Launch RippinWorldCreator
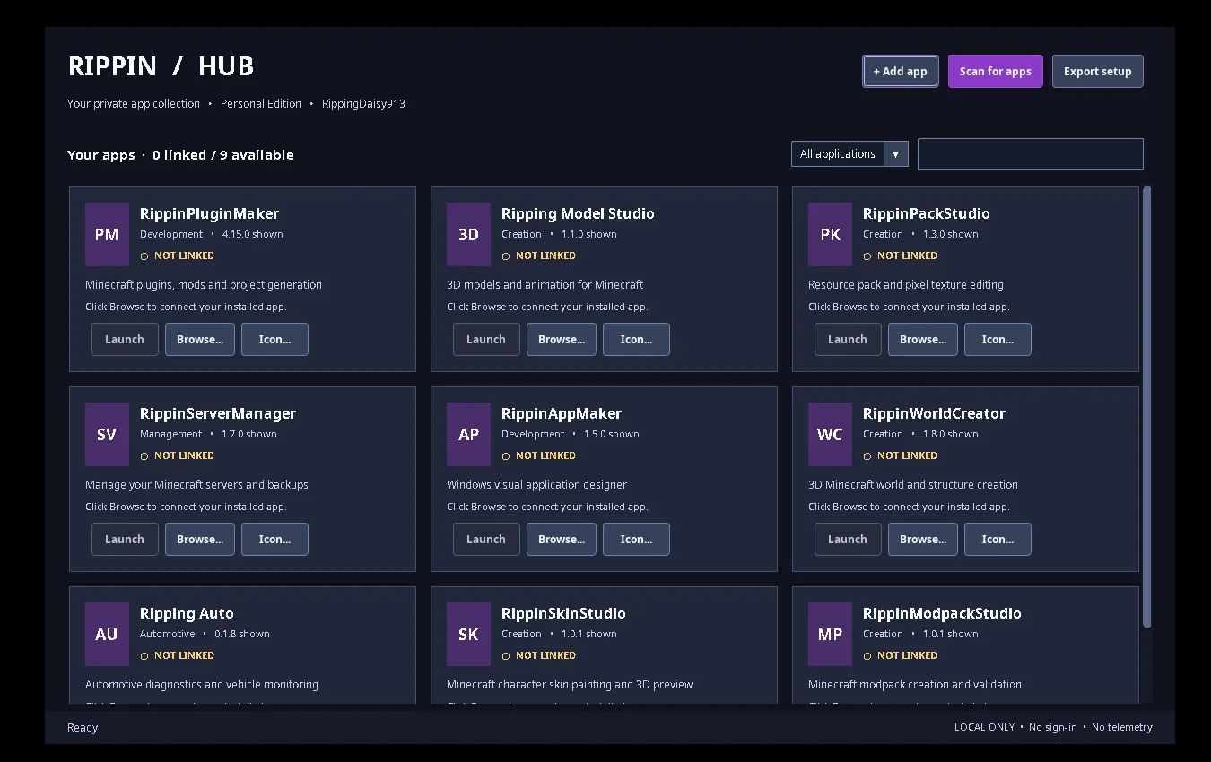 click(x=848, y=540)
